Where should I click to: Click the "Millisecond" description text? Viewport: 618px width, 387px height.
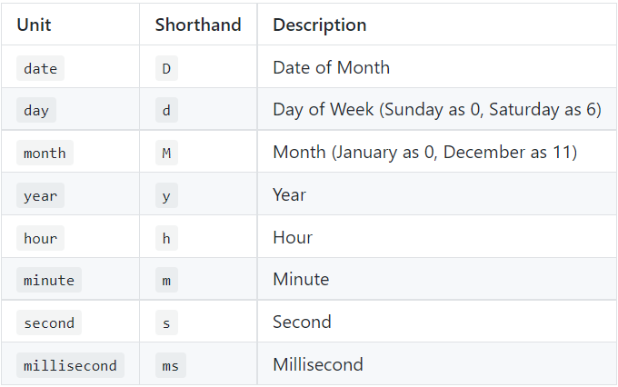[317, 364]
